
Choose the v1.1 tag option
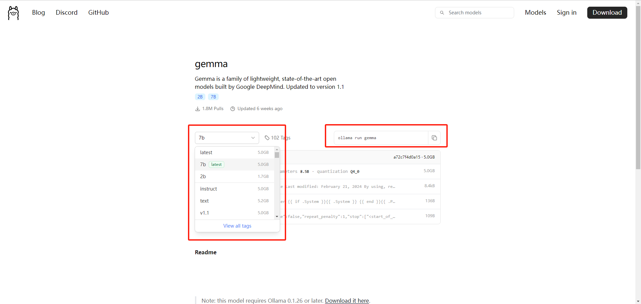click(x=234, y=213)
